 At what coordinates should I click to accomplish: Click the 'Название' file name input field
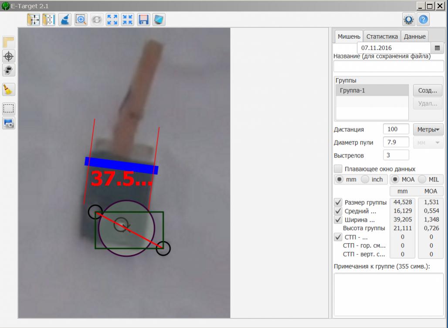pyautogui.click(x=388, y=66)
